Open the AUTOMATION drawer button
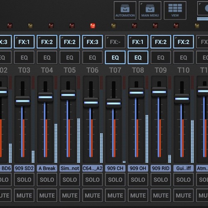 point(125,10)
